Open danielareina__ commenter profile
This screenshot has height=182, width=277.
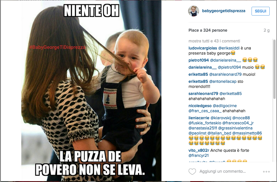tap(202, 67)
